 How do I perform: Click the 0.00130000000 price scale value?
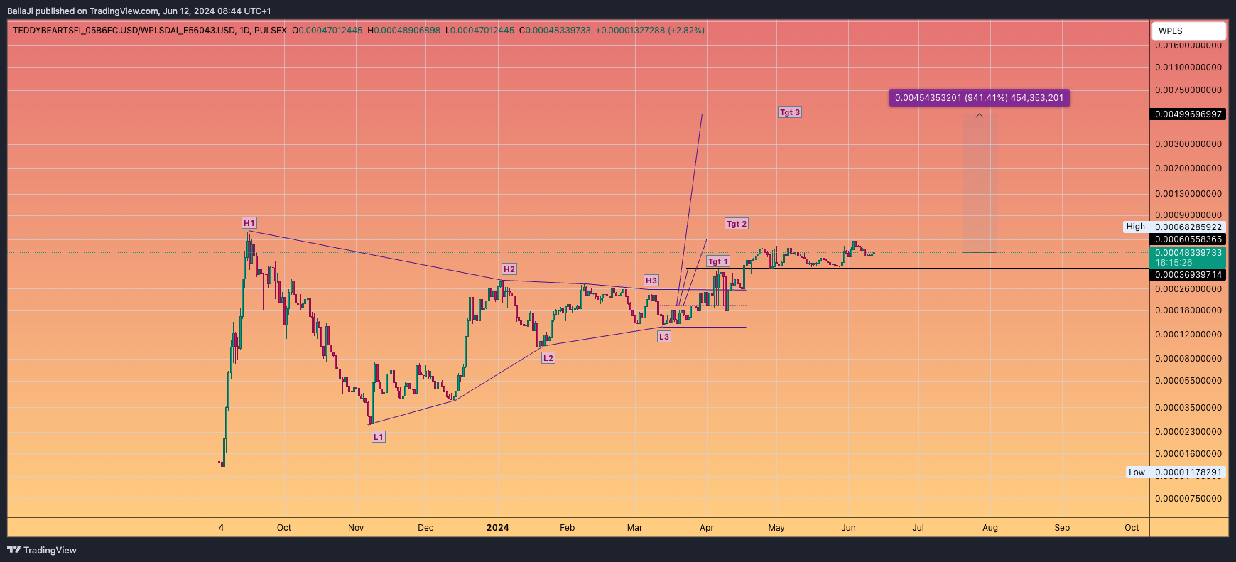pos(1188,194)
